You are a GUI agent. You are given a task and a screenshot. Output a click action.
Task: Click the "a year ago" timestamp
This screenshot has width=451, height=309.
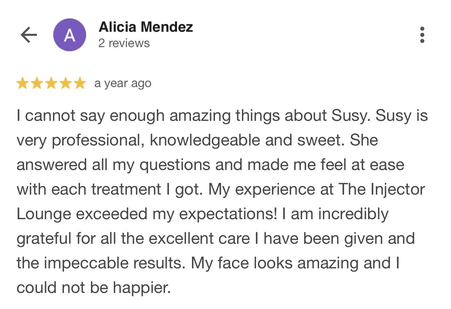[123, 83]
